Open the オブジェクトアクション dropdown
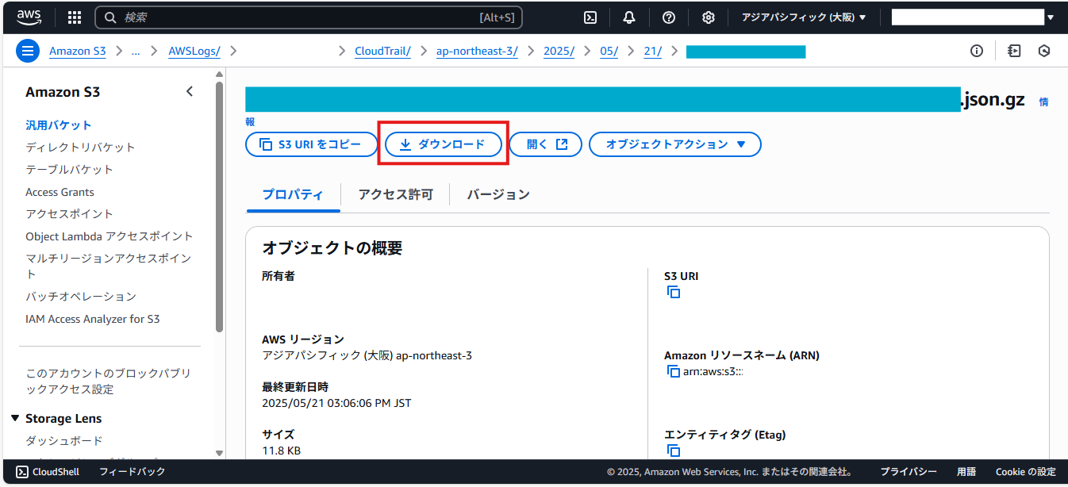Viewport: 1068px width, 487px height. (x=675, y=144)
